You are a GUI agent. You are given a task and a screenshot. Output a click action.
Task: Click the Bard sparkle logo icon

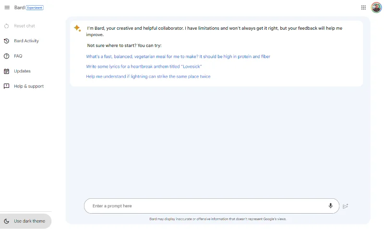77,28
